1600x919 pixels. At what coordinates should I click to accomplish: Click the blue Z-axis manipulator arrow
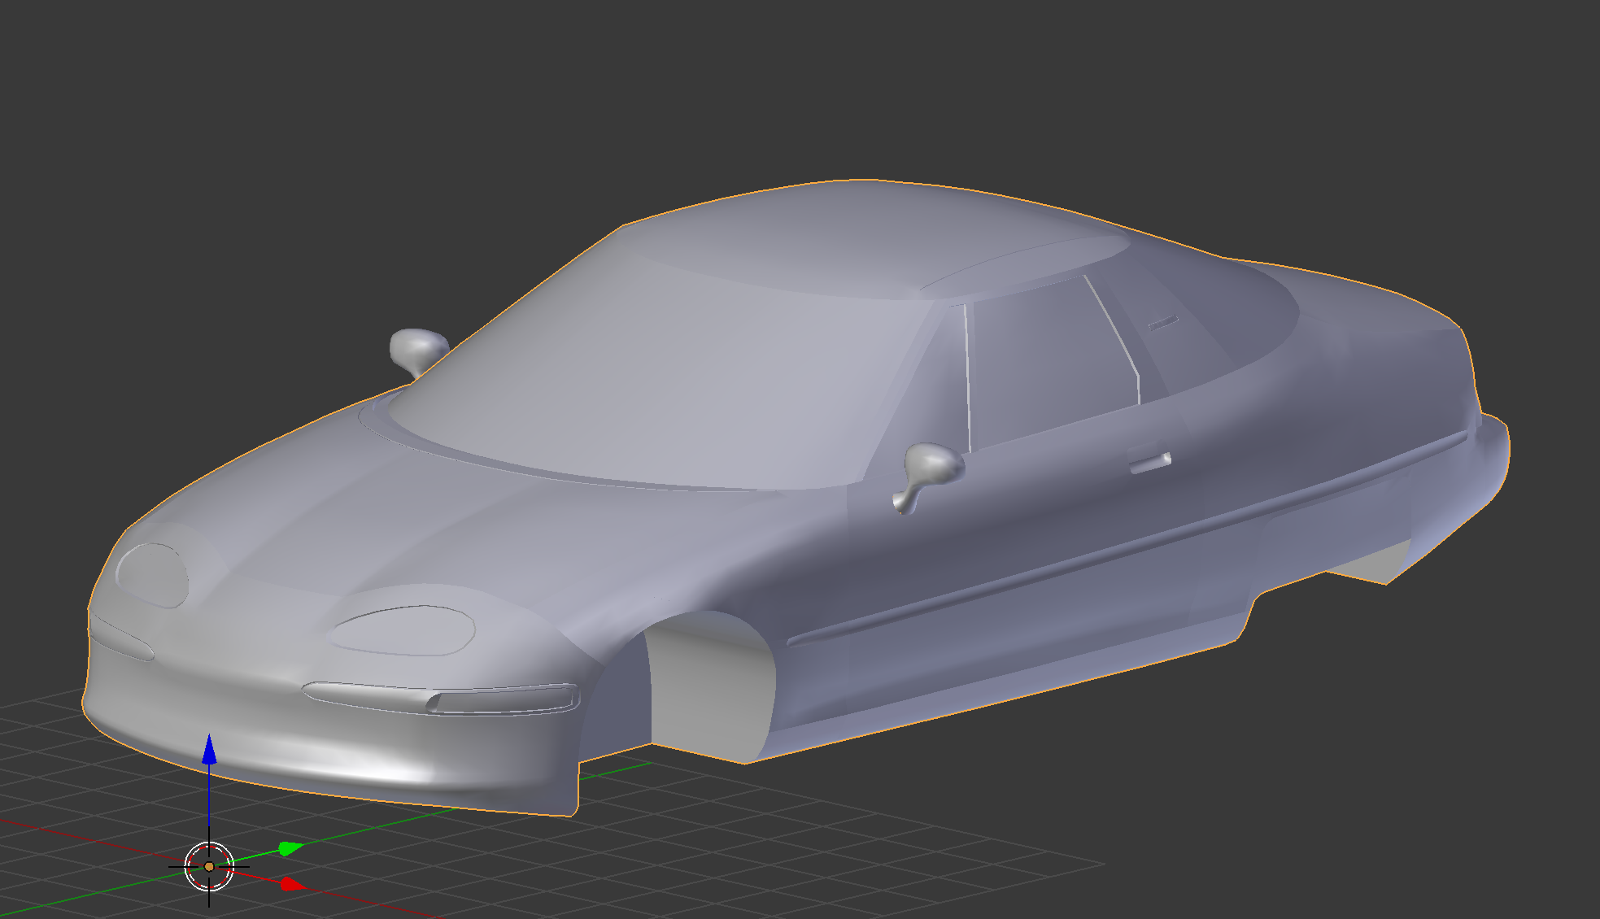pyautogui.click(x=209, y=749)
